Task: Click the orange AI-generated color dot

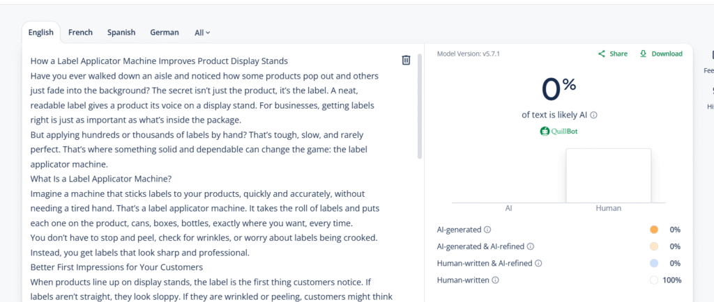Action: point(653,230)
